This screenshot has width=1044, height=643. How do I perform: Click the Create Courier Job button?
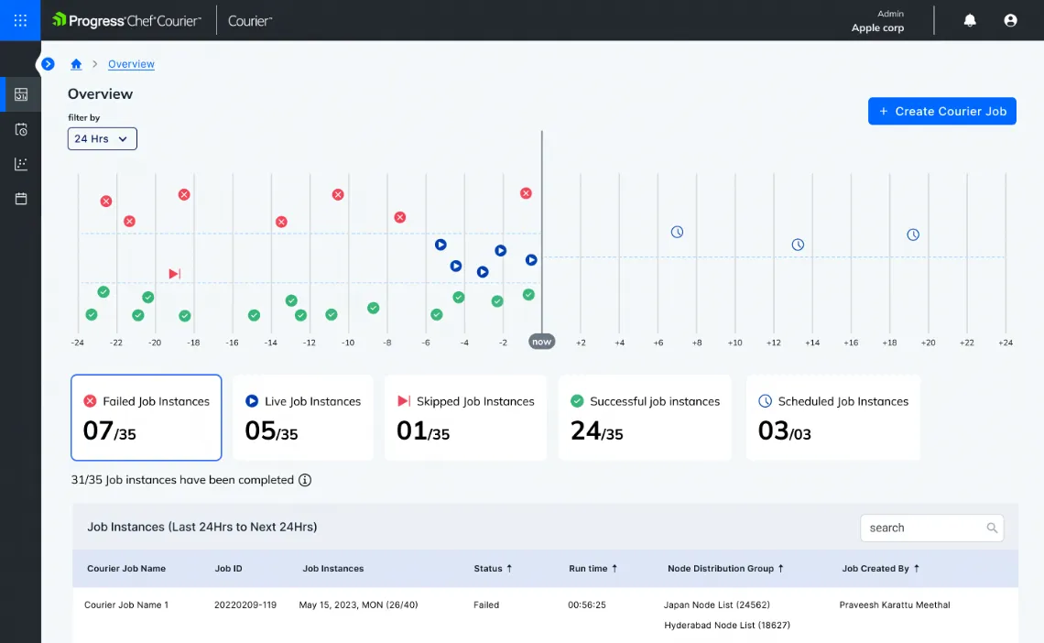tap(941, 111)
